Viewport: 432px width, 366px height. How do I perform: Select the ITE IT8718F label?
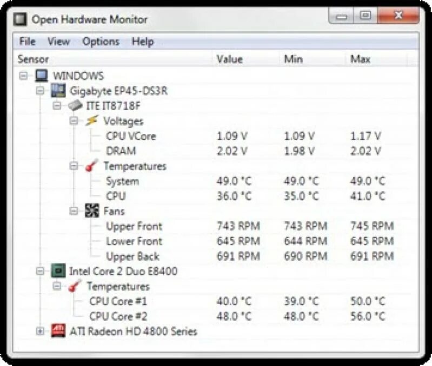pyautogui.click(x=113, y=106)
